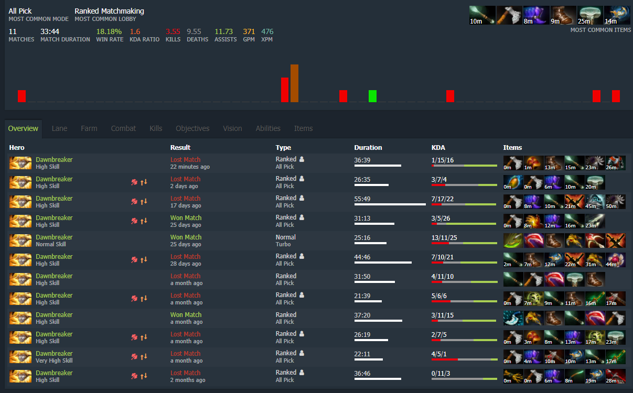Click the Arcane Boots icon in most common items

(x=537, y=16)
